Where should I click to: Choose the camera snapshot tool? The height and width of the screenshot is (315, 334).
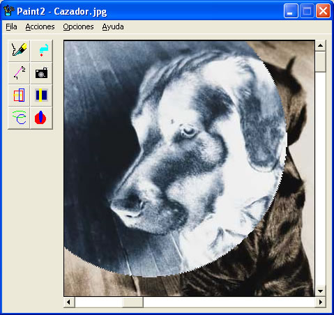pos(41,73)
